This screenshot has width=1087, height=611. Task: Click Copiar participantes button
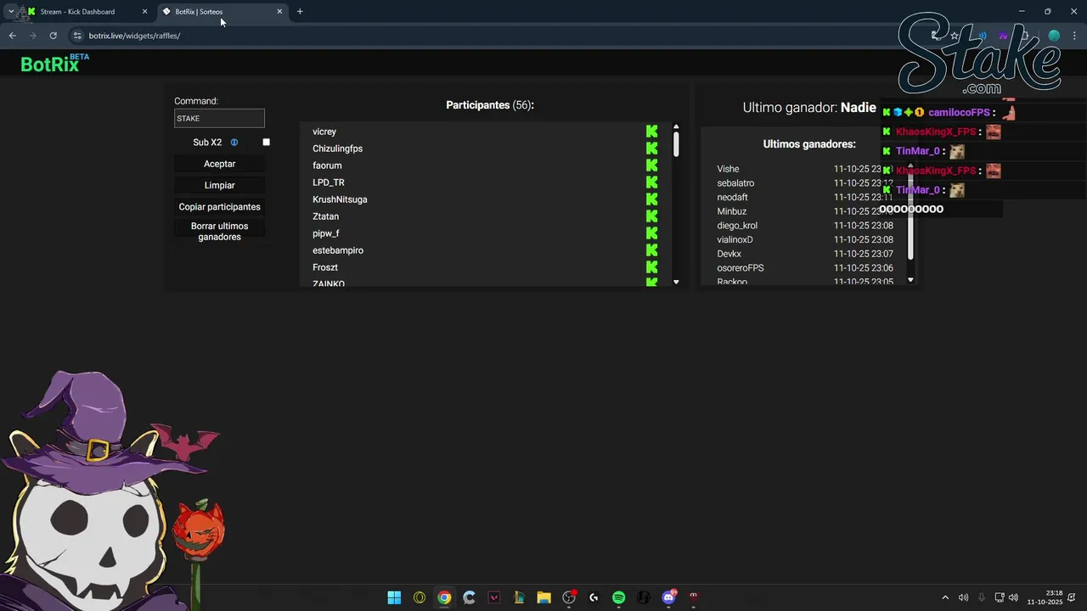point(219,207)
